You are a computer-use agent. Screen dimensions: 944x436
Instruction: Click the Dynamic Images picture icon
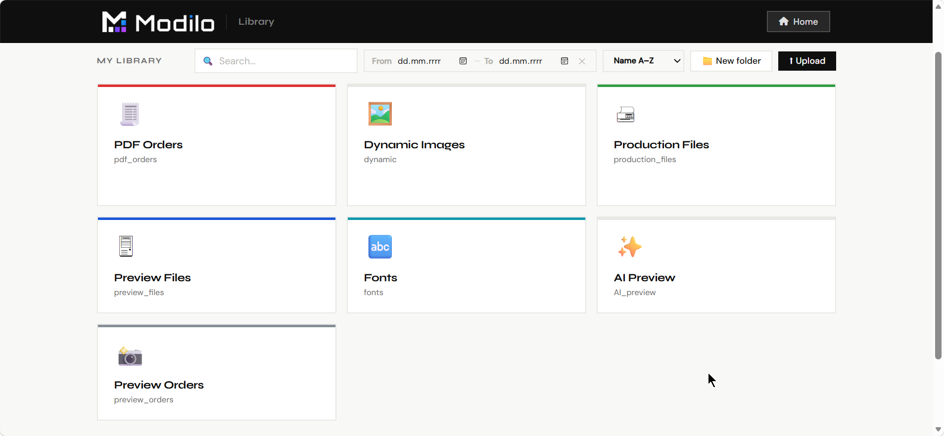[380, 114]
